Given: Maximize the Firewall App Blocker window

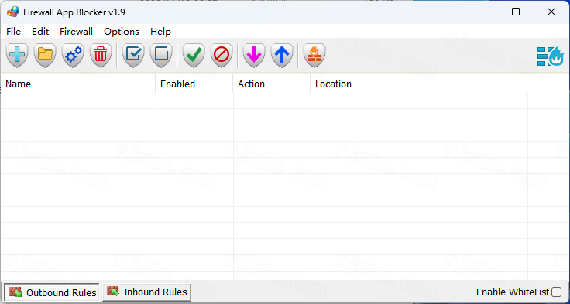Looking at the screenshot, I should point(516,12).
